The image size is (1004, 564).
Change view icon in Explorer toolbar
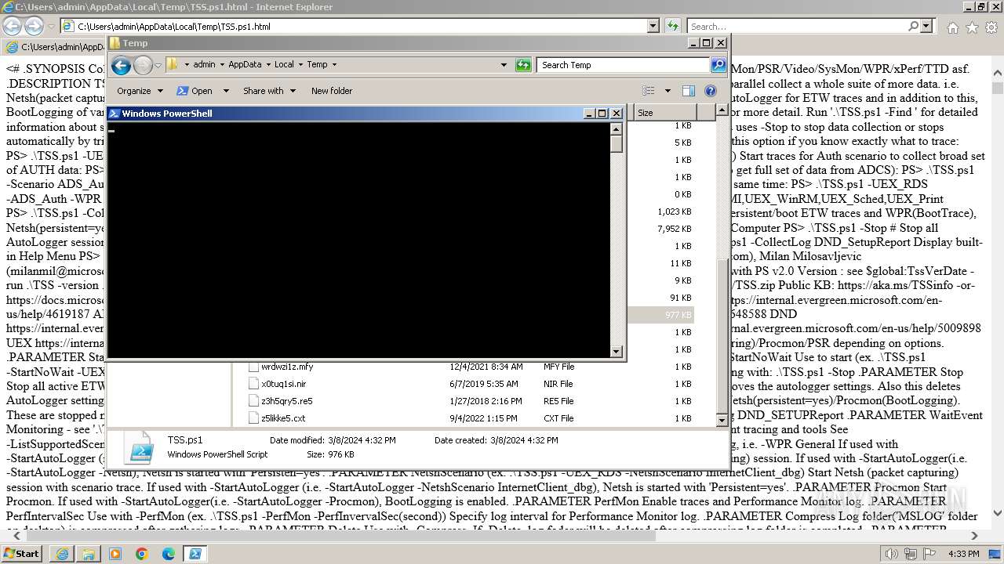[x=648, y=91]
